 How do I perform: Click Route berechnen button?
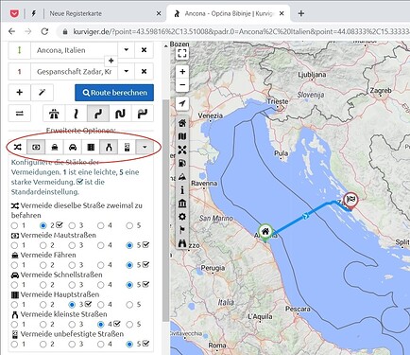tap(114, 93)
